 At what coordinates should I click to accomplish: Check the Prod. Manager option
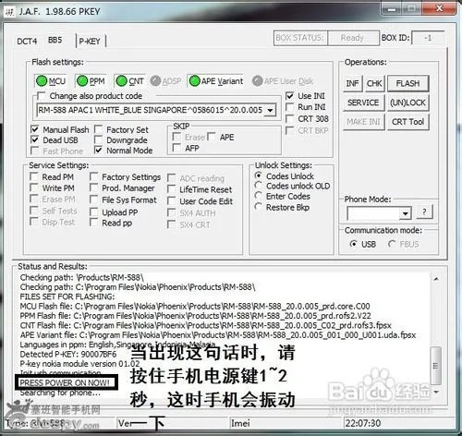point(93,188)
